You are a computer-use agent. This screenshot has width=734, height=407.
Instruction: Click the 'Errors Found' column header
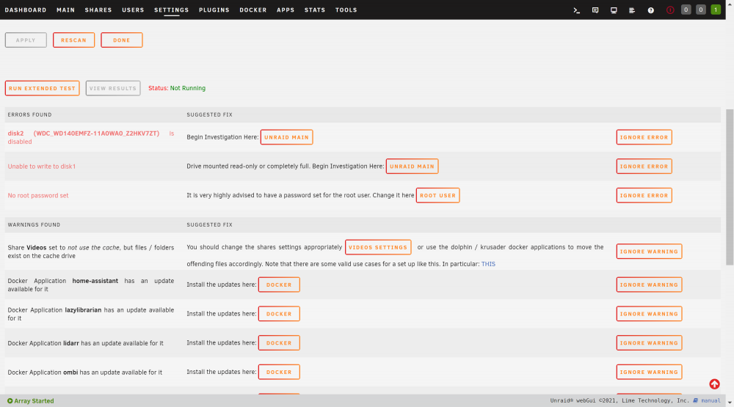(x=29, y=114)
